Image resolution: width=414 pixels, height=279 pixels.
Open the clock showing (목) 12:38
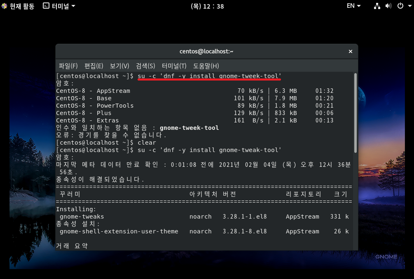click(207, 6)
